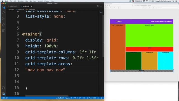Image resolution: width=179 pixels, height=101 pixels.
Task: Open the Source Control view
Action: [3, 19]
